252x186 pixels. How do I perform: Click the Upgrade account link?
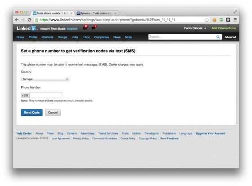pyautogui.click(x=72, y=29)
